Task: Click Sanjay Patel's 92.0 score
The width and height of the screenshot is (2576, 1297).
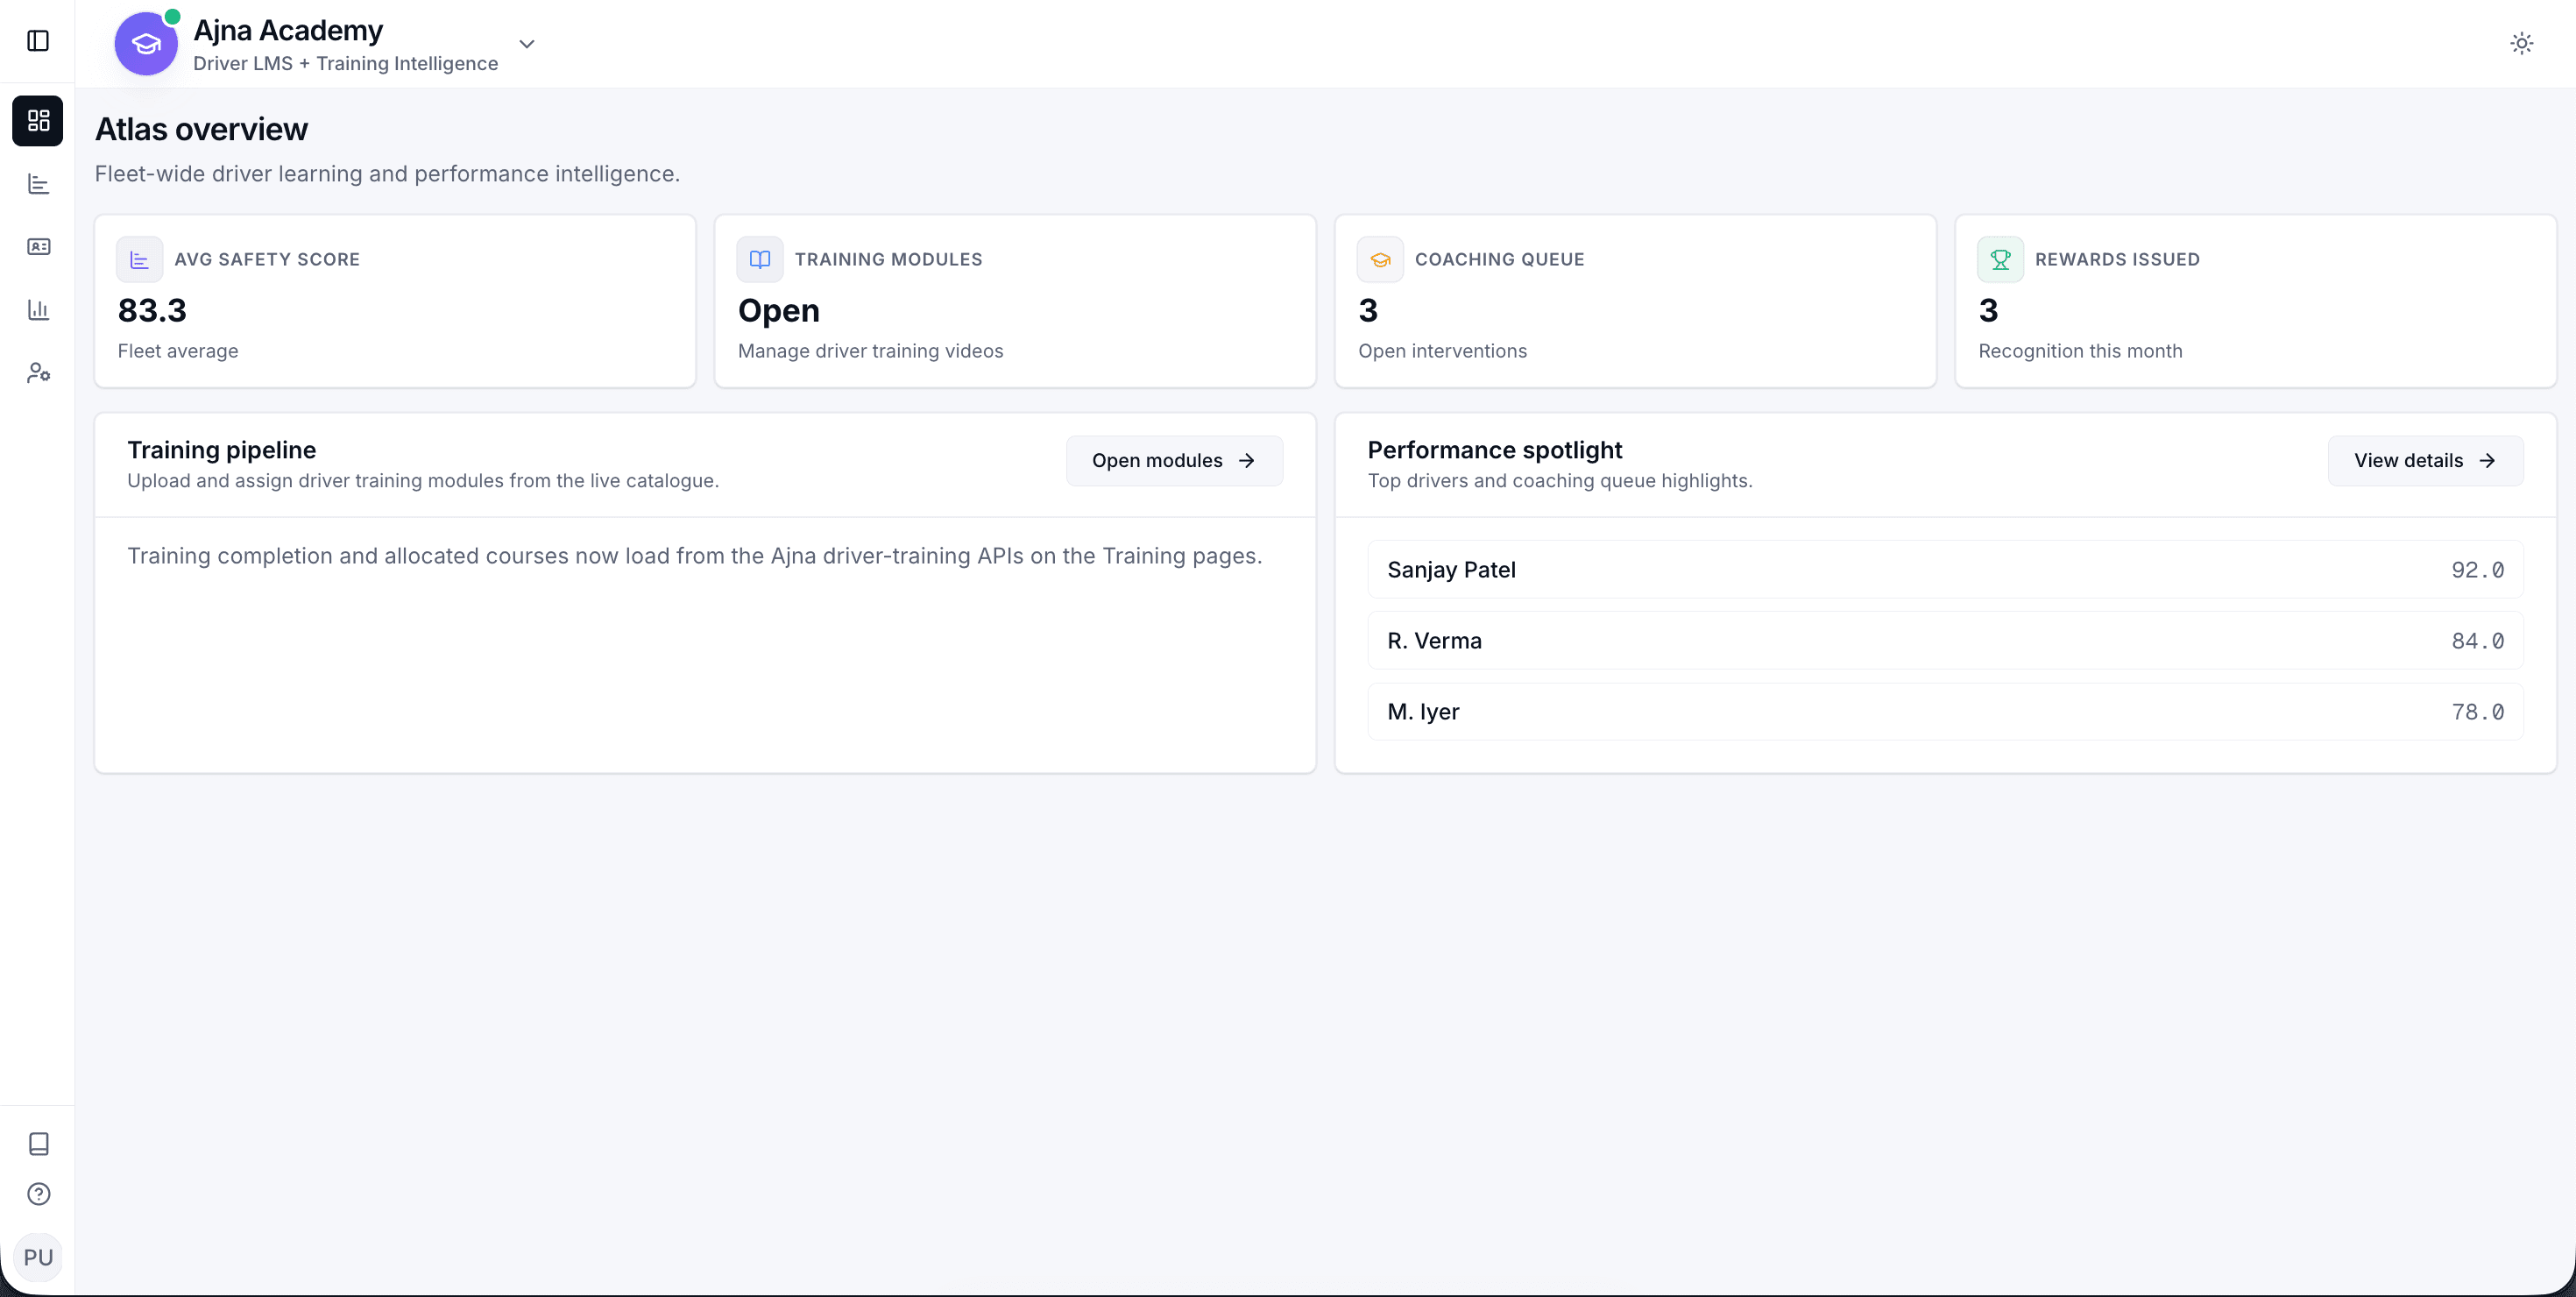Action: pyautogui.click(x=2477, y=570)
